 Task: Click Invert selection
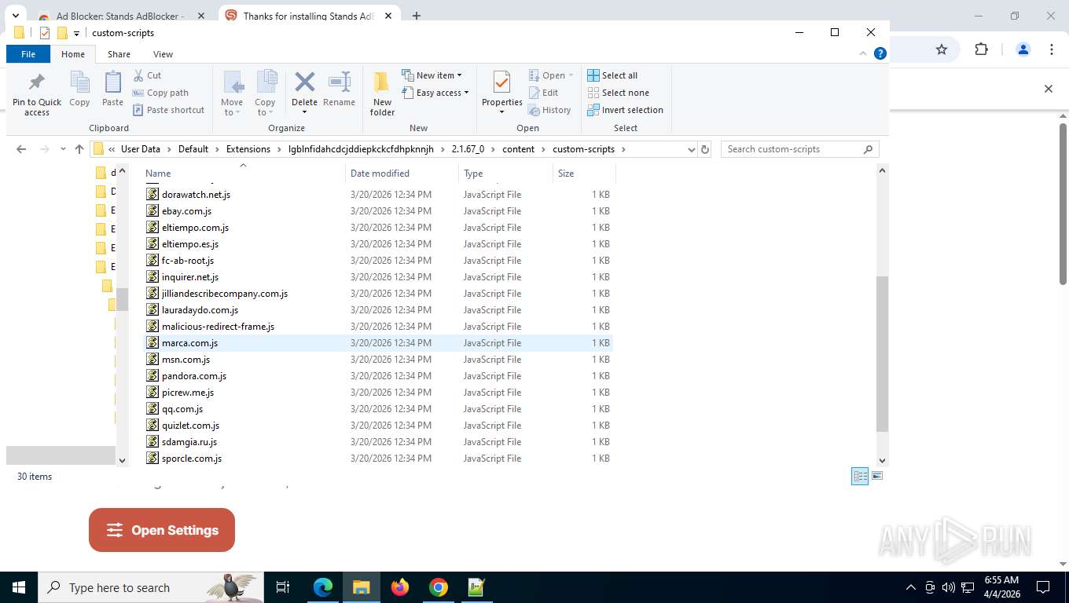pos(626,110)
